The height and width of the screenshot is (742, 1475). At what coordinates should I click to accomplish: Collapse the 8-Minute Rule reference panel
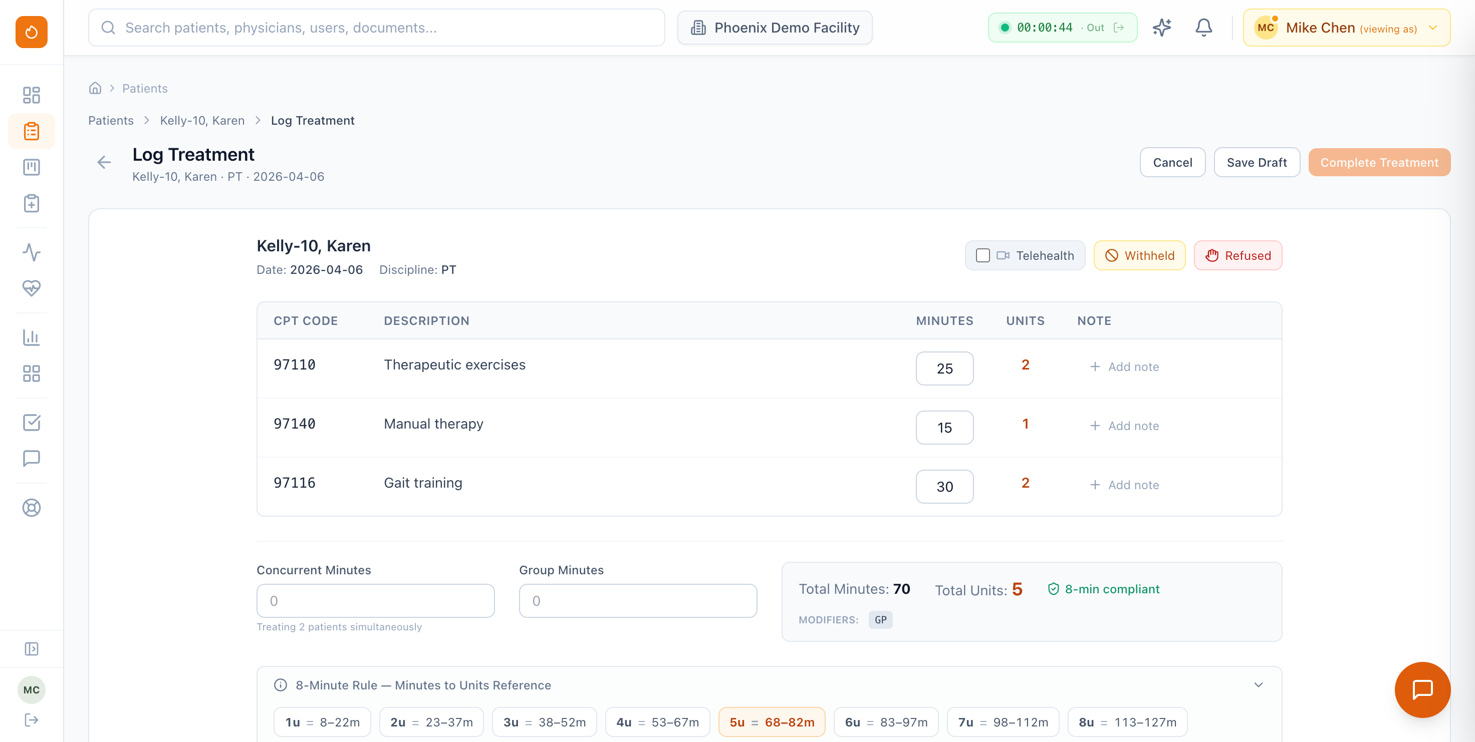[1258, 685]
